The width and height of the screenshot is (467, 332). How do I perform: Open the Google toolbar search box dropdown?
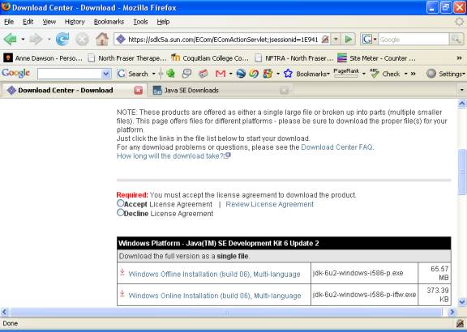click(105, 74)
